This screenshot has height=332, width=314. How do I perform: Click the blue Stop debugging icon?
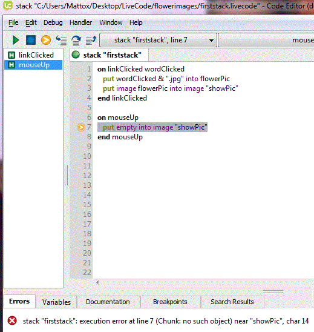(31, 40)
